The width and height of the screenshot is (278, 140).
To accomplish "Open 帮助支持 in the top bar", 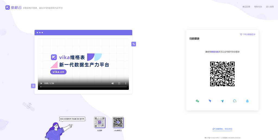I will coord(258,7).
